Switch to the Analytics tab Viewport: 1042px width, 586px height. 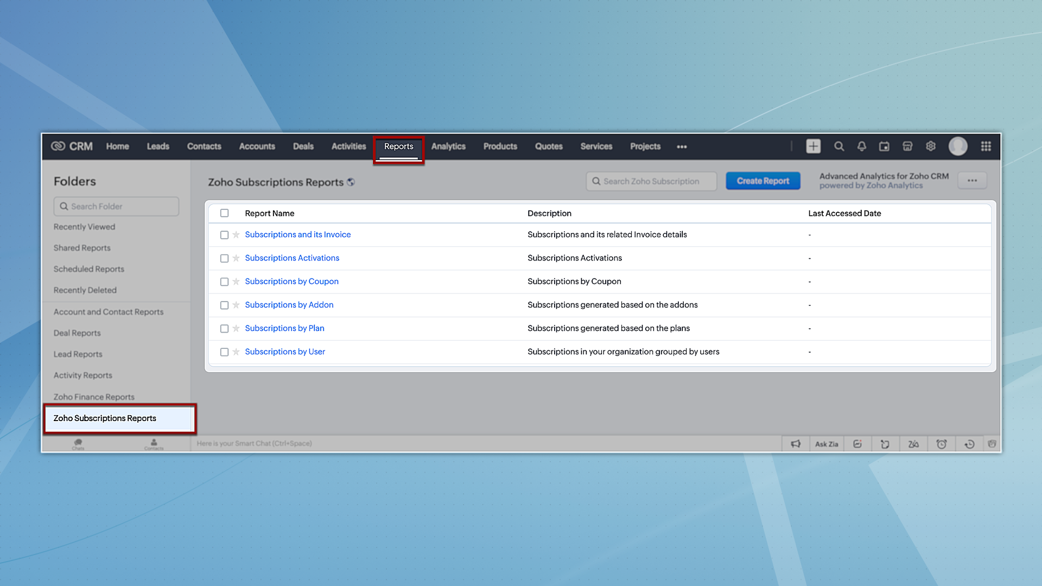448,146
